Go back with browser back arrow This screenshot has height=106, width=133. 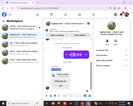tap(3, 8)
